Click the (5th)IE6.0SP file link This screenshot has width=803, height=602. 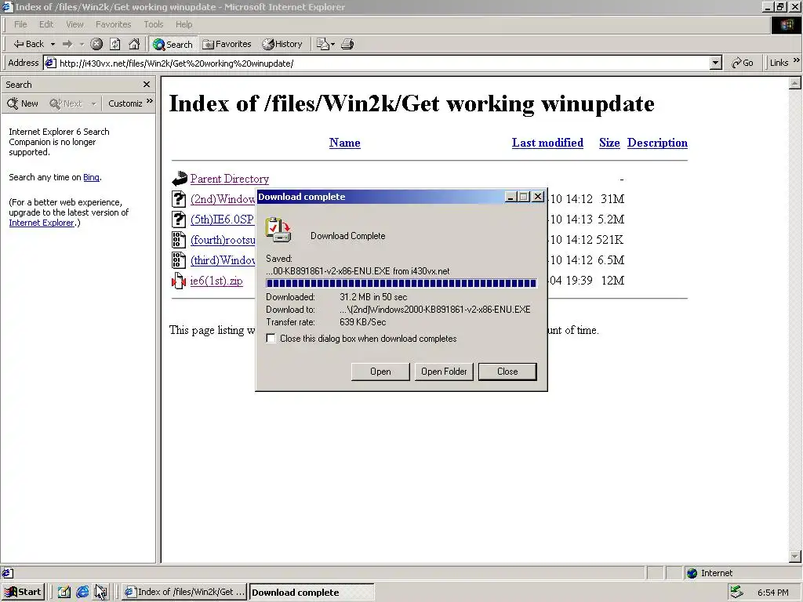pos(222,219)
